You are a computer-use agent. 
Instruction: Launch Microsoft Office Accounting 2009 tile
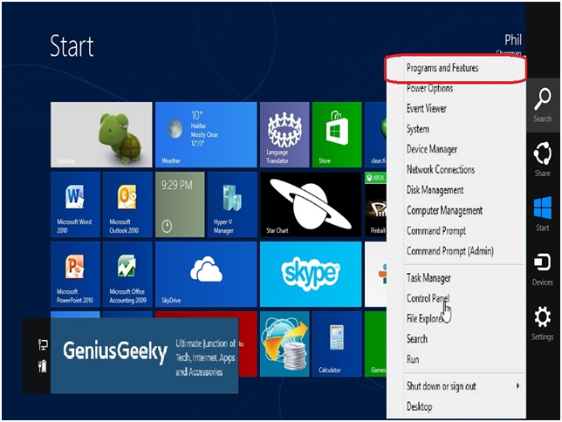127,274
